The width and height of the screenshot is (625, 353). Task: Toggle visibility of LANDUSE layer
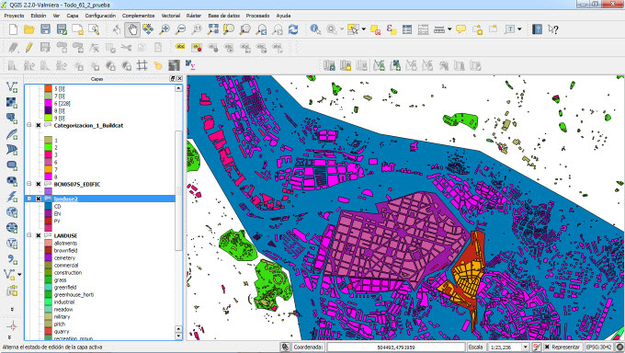coord(39,235)
